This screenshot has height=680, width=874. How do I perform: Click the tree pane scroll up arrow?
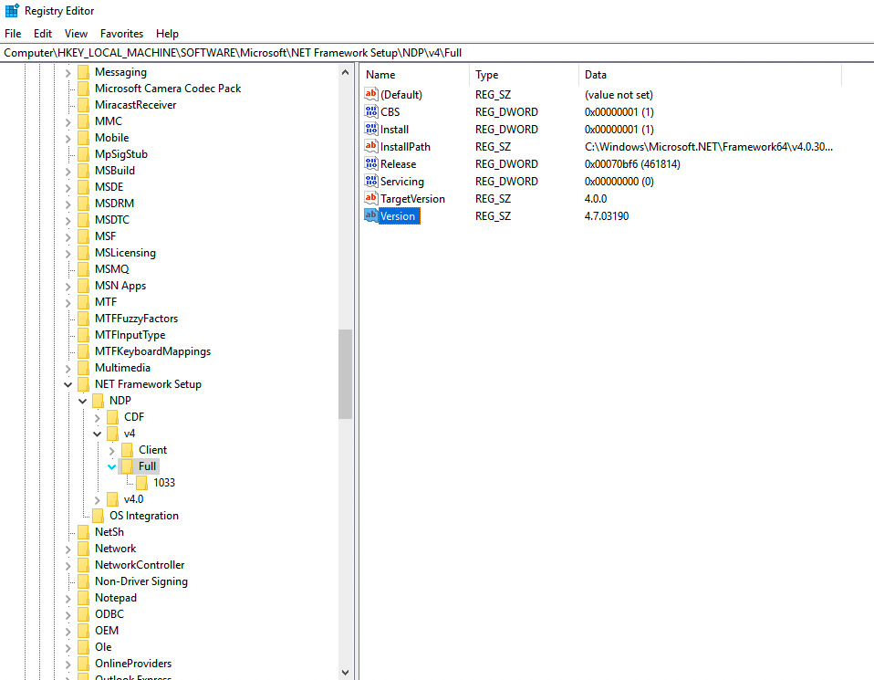[345, 72]
